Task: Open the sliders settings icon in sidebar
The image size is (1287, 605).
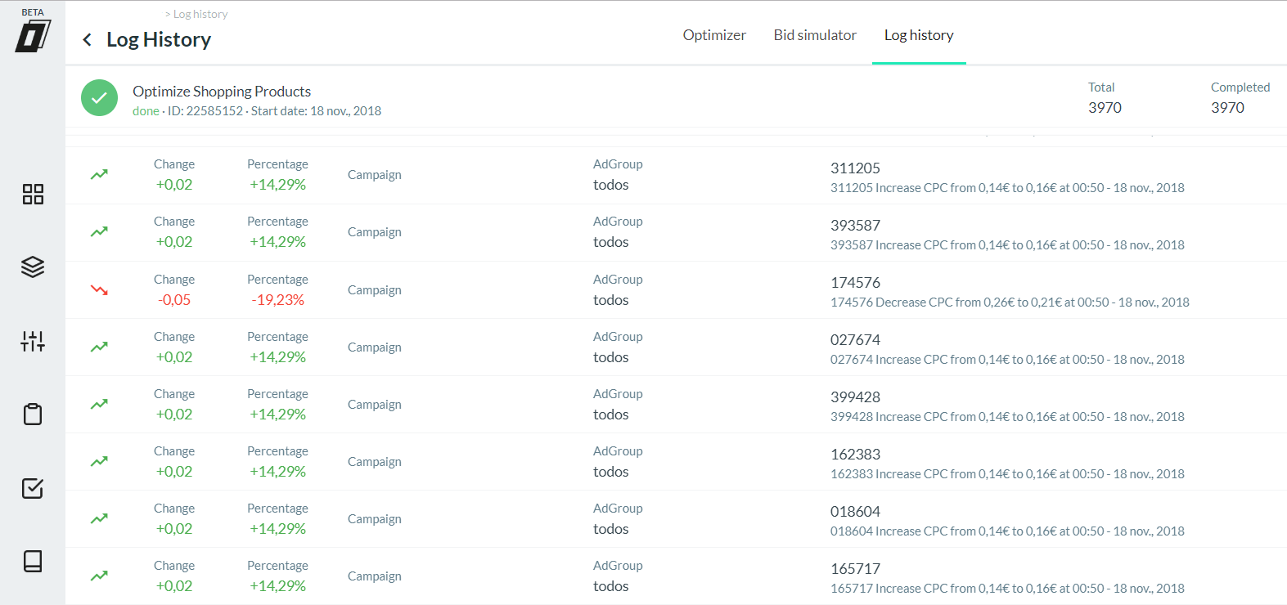Action: tap(33, 341)
